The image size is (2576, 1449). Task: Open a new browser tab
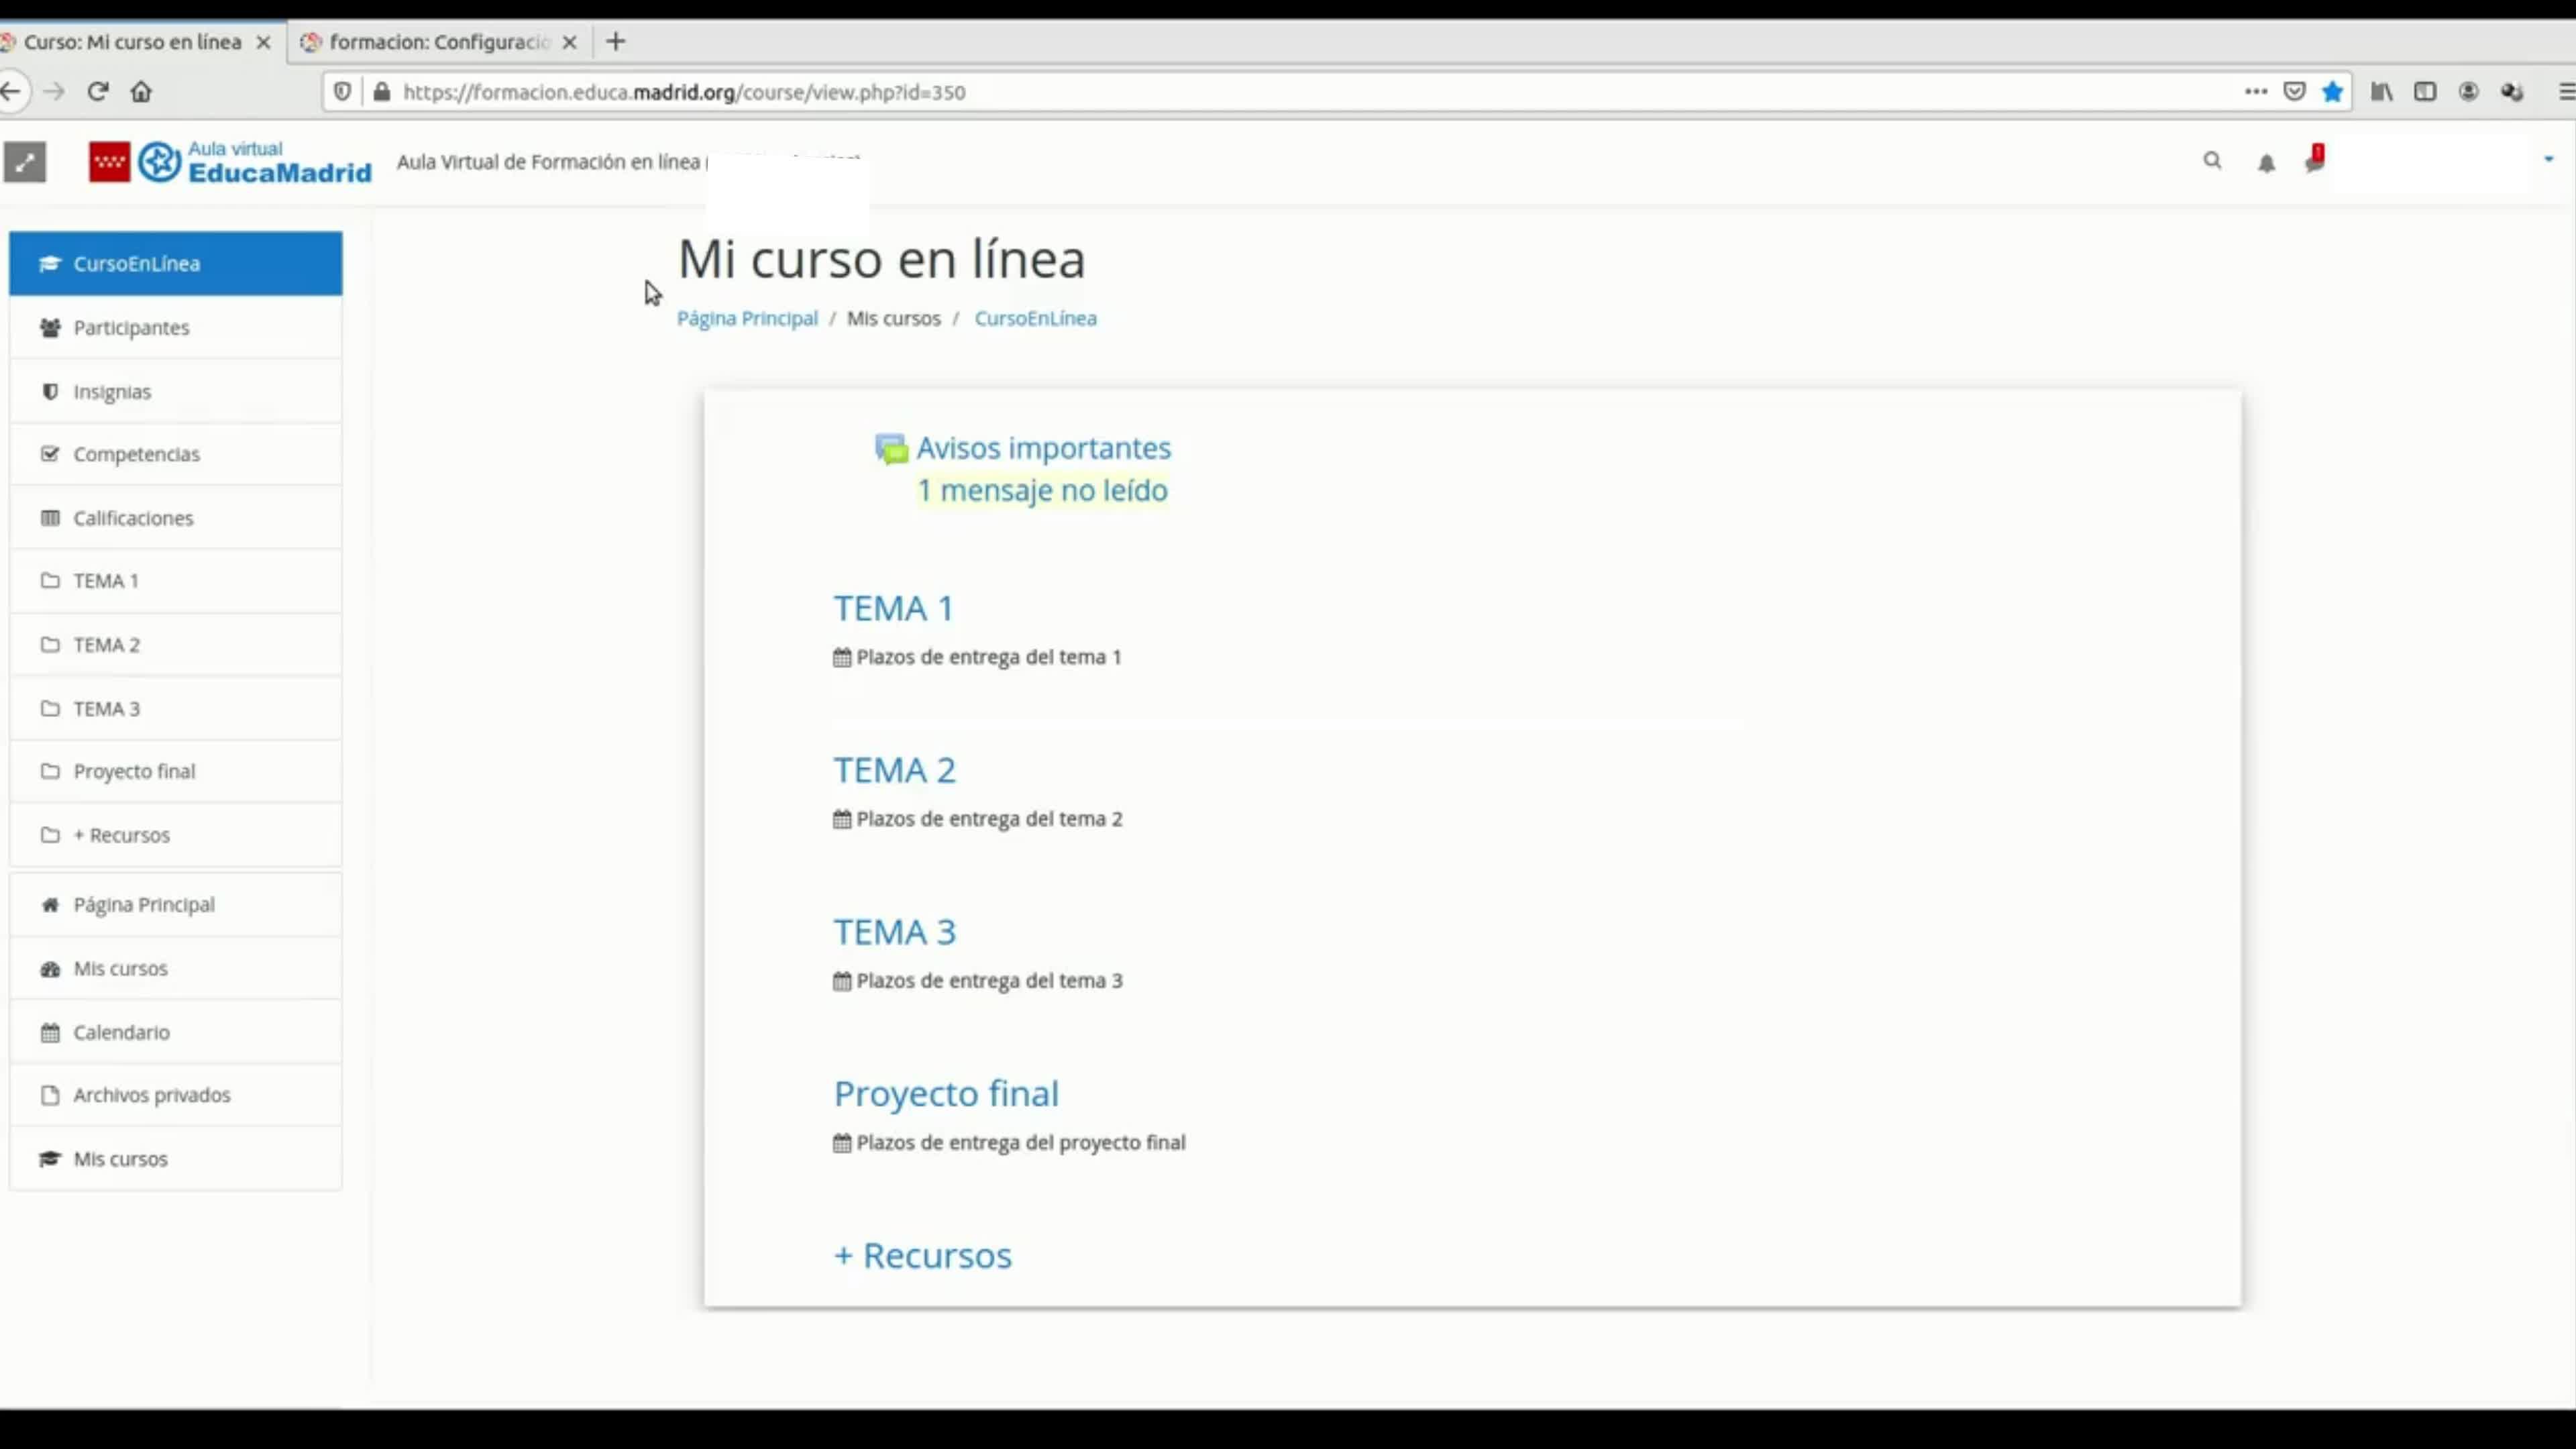616,42
